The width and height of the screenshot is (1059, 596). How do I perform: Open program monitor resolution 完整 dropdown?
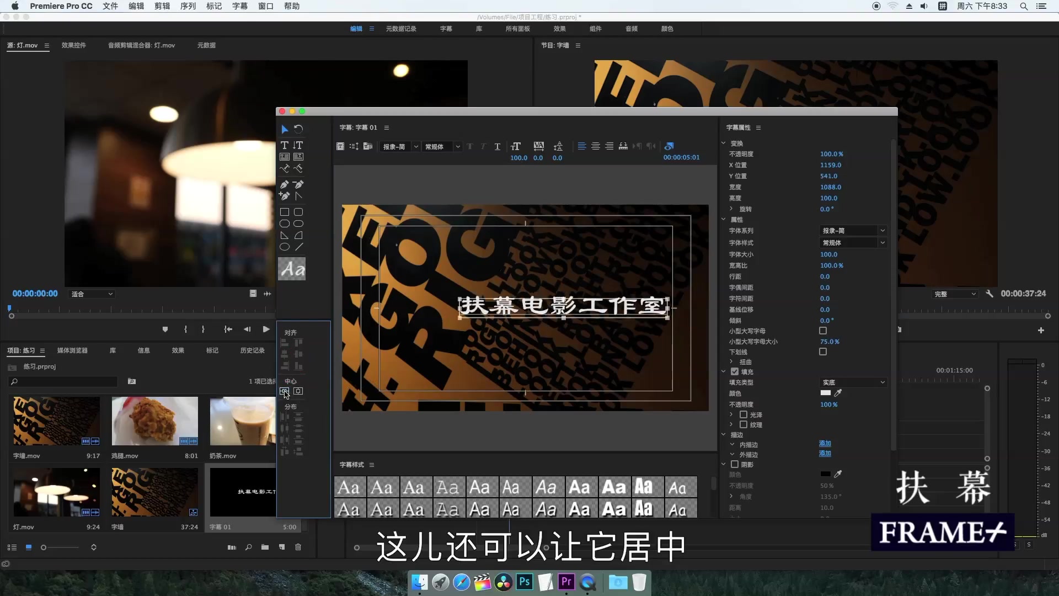click(x=955, y=294)
